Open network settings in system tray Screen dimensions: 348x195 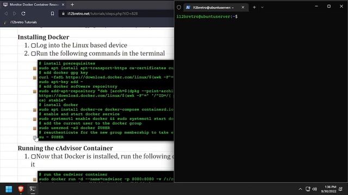308,189
